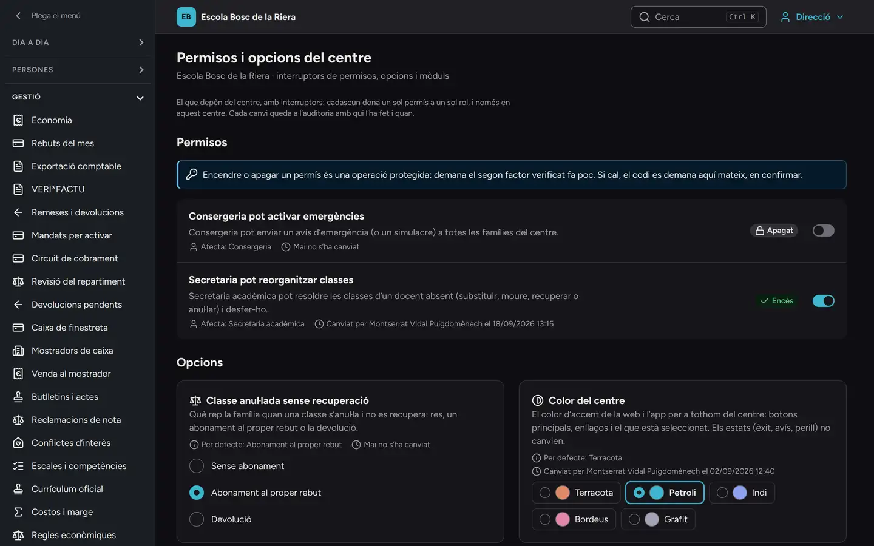The image size is (874, 546).
Task: Click the Escales i competències checklist icon
Action: pyautogui.click(x=18, y=466)
